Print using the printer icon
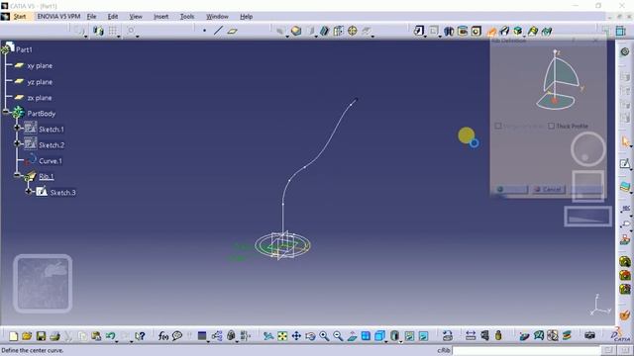 pyautogui.click(x=54, y=336)
